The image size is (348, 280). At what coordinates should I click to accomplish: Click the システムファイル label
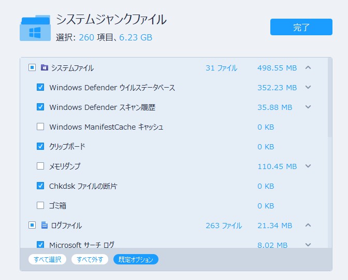[72, 68]
